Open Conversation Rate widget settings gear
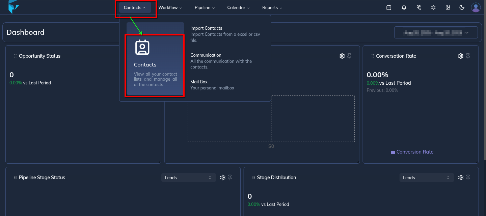Screen dimensions: 486x216 461,56
